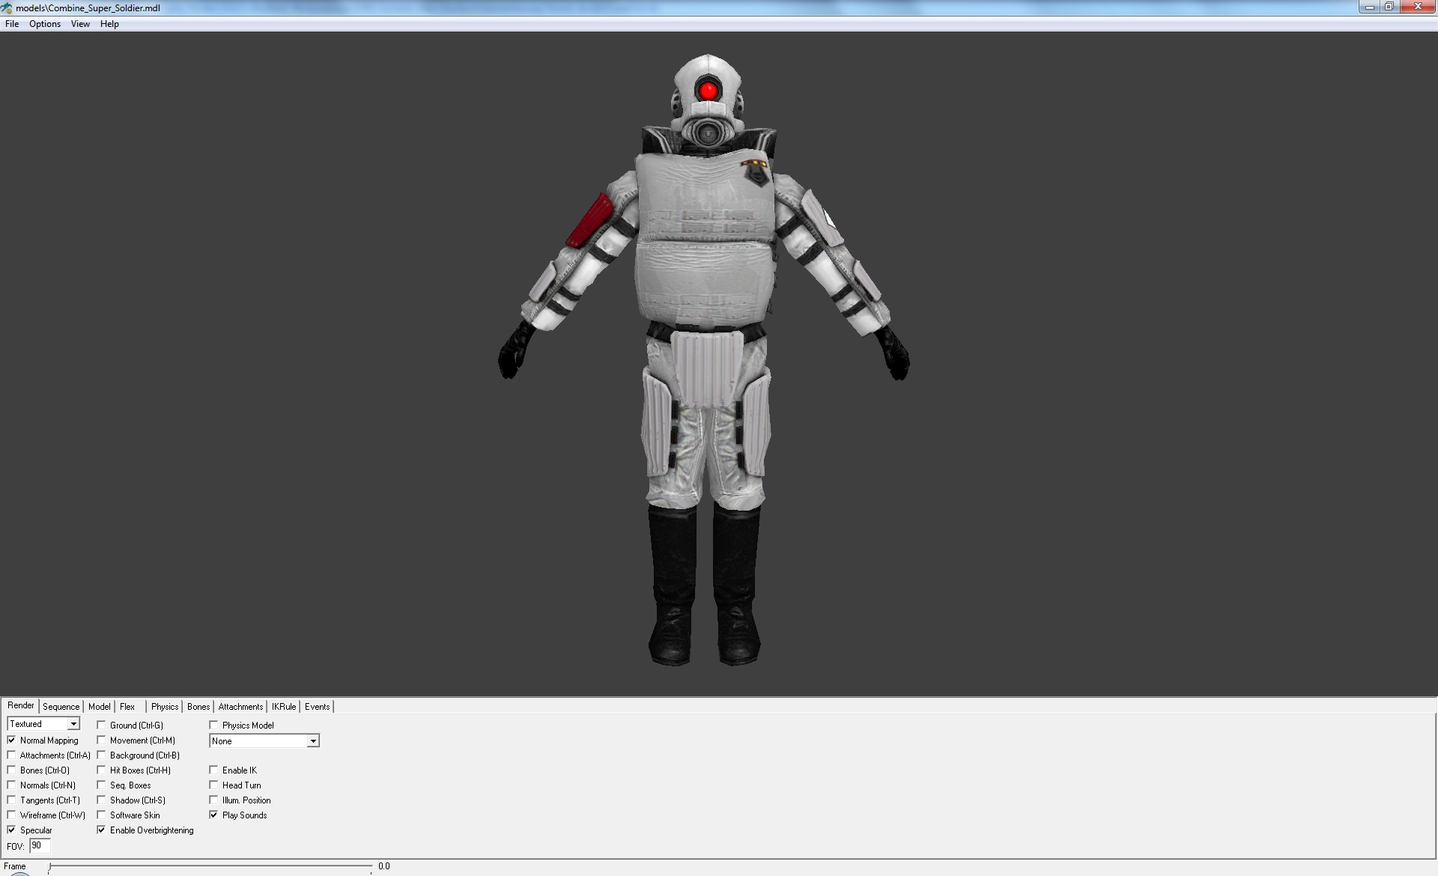1438x876 pixels.
Task: Switch to the Flex tab
Action: [127, 707]
